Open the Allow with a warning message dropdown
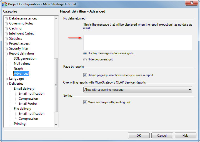This screenshot has height=142, width=200. pyautogui.click(x=137, y=90)
